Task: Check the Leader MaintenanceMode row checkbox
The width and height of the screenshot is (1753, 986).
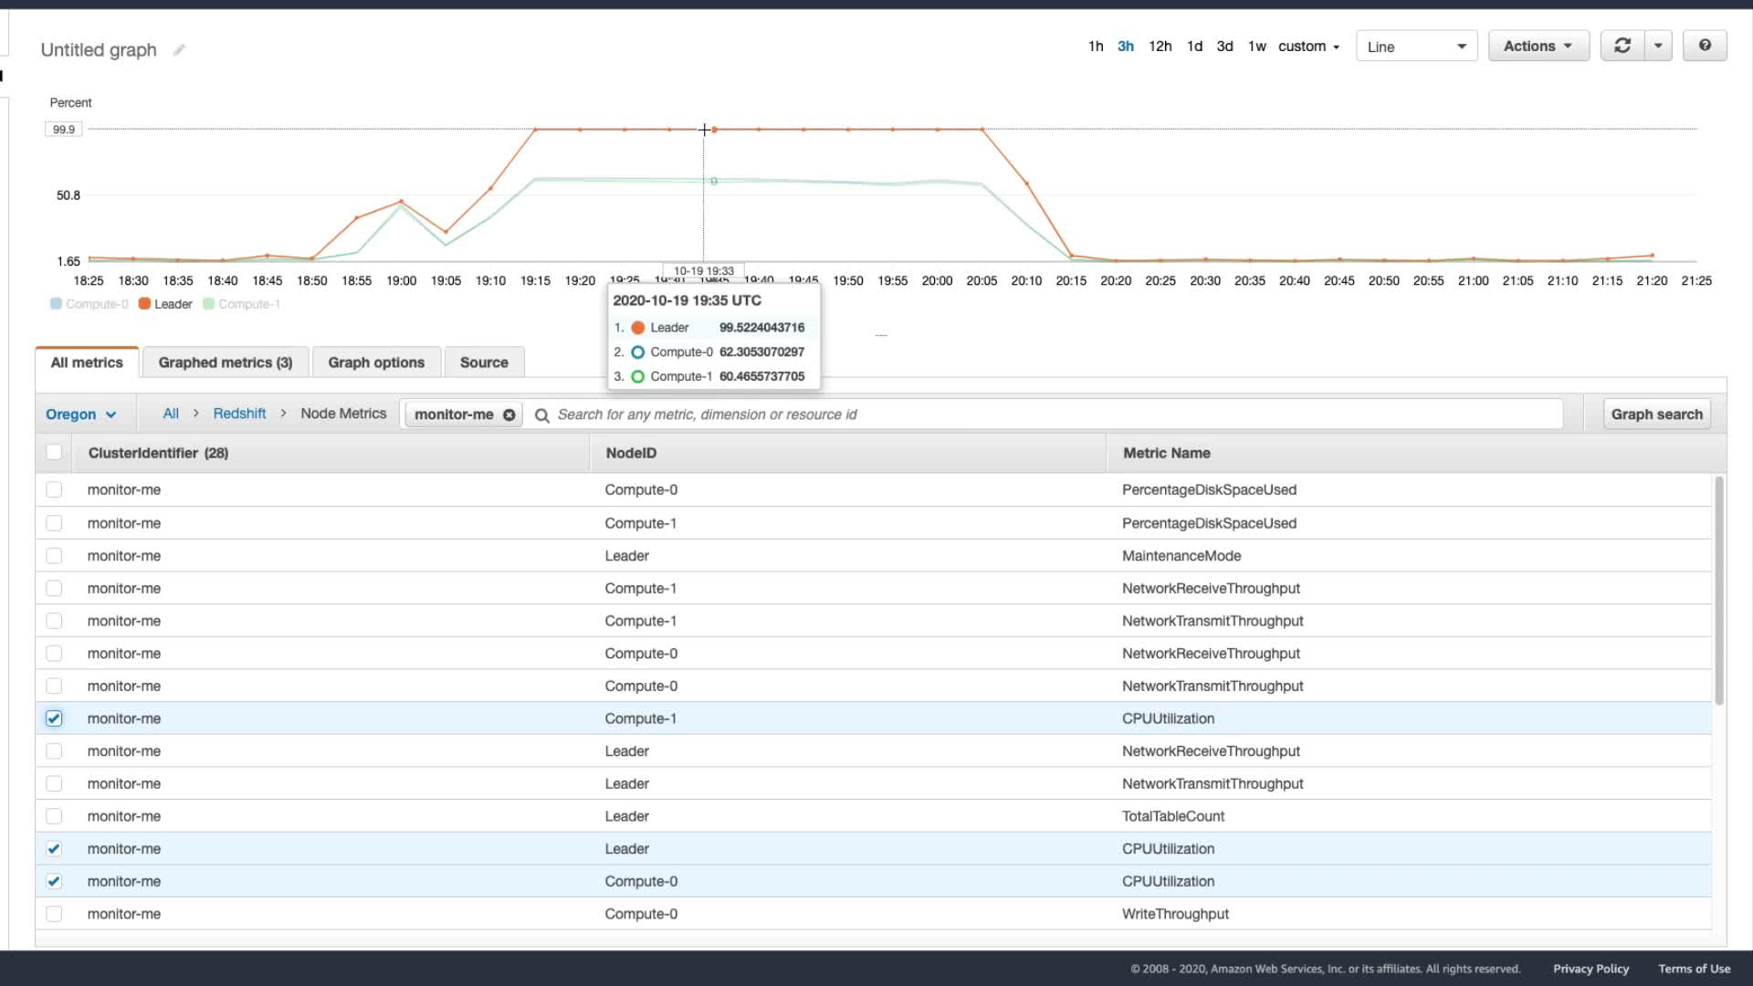Action: [x=54, y=556]
